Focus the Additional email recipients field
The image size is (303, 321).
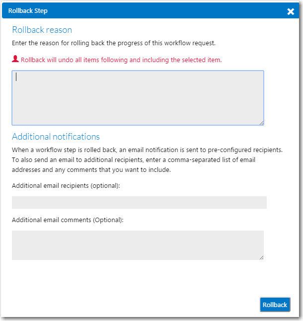pyautogui.click(x=139, y=202)
